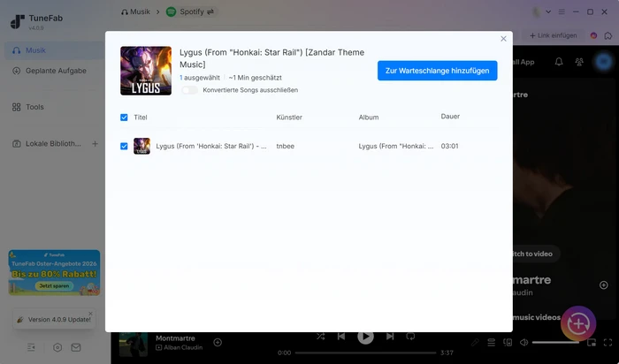Click the track progress bar
619x364 pixels.
pyautogui.click(x=365, y=353)
